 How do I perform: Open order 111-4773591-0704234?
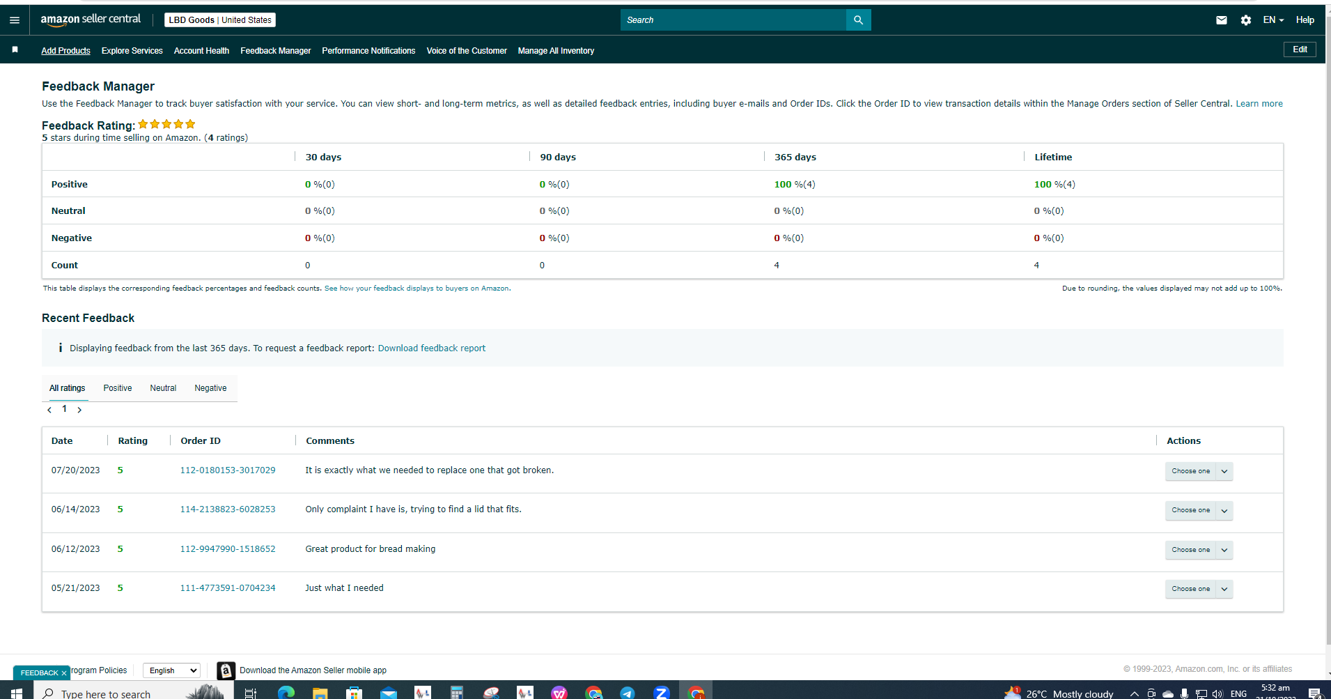coord(228,588)
